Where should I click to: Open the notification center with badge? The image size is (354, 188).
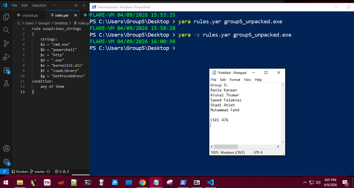[x=345, y=183]
